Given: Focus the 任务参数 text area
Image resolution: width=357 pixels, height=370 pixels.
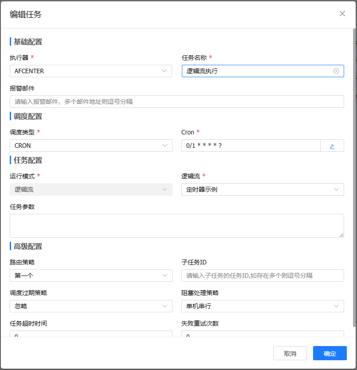Looking at the screenshot, I should click(x=177, y=225).
